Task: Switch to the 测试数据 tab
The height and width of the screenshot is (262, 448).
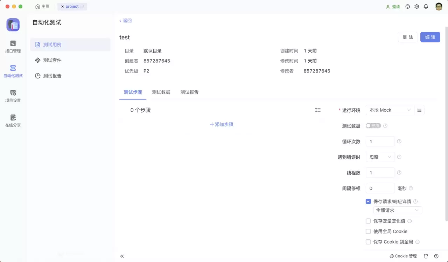Action: point(161,92)
